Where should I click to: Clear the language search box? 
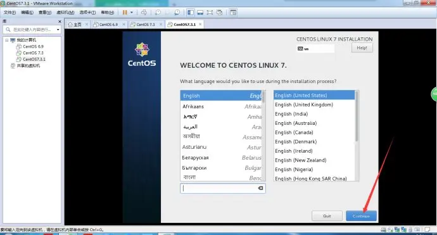(260, 188)
